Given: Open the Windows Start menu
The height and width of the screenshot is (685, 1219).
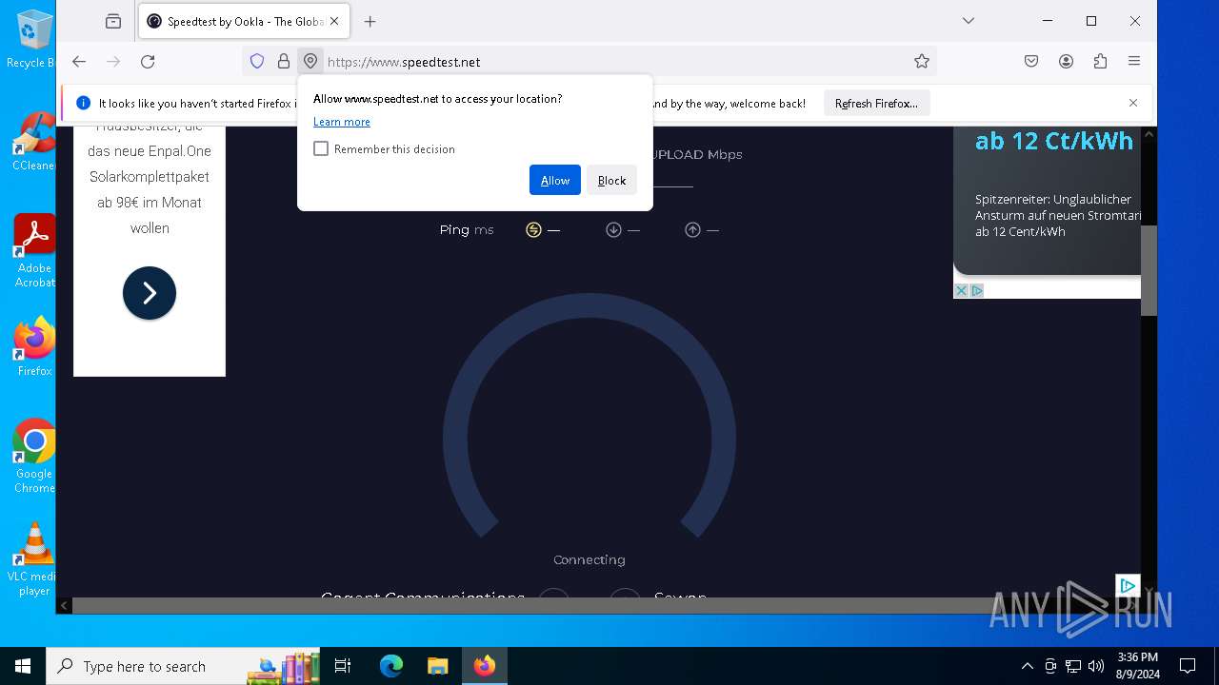Looking at the screenshot, I should [23, 666].
